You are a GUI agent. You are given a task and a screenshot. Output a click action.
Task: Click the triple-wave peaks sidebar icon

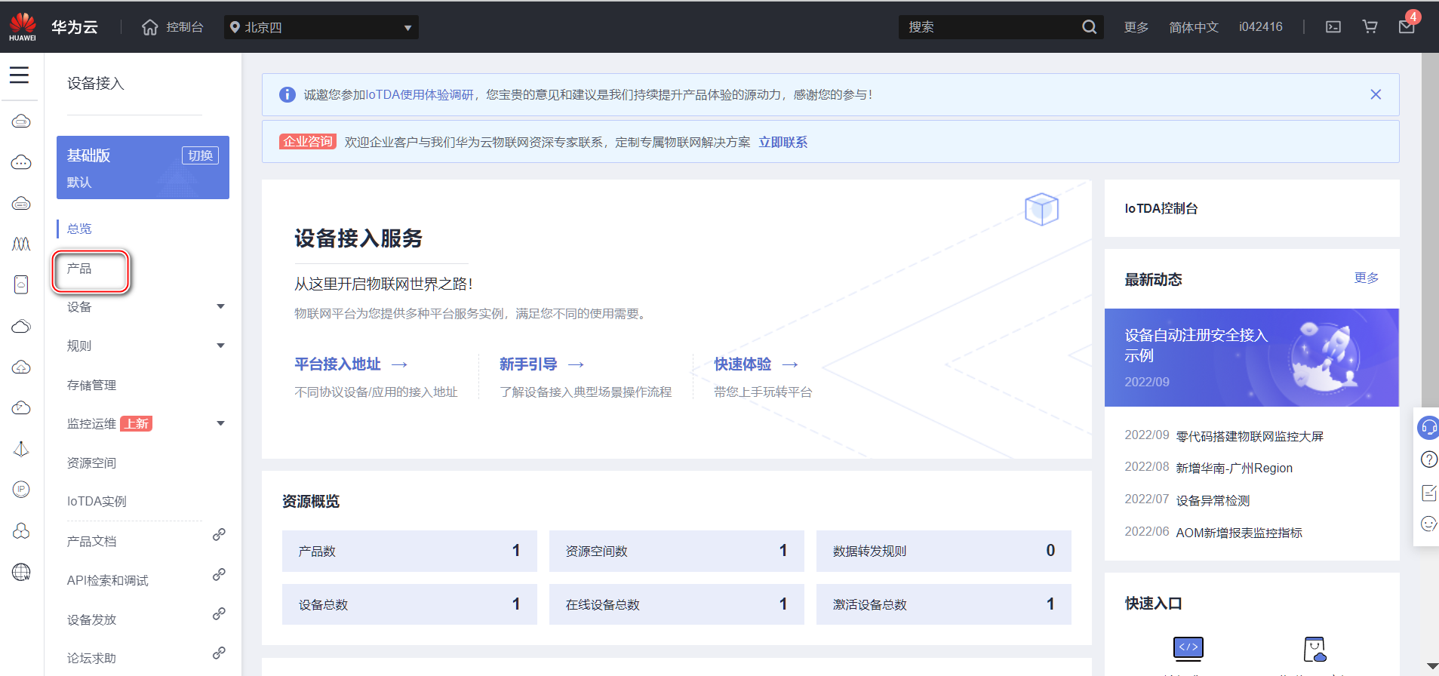tap(21, 244)
